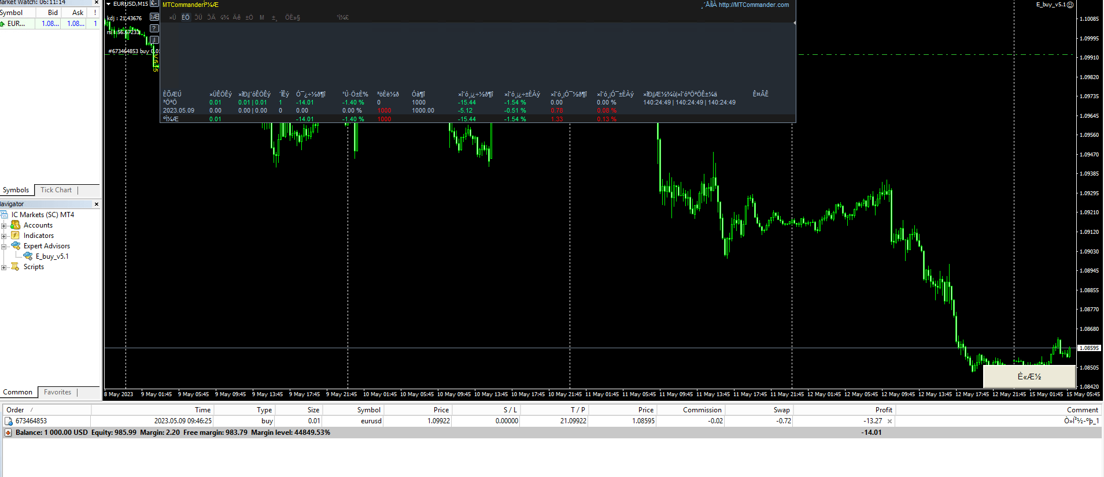Click the EURUSD green arrow icon in Market Watch
The width and height of the screenshot is (1104, 477).
coord(3,24)
